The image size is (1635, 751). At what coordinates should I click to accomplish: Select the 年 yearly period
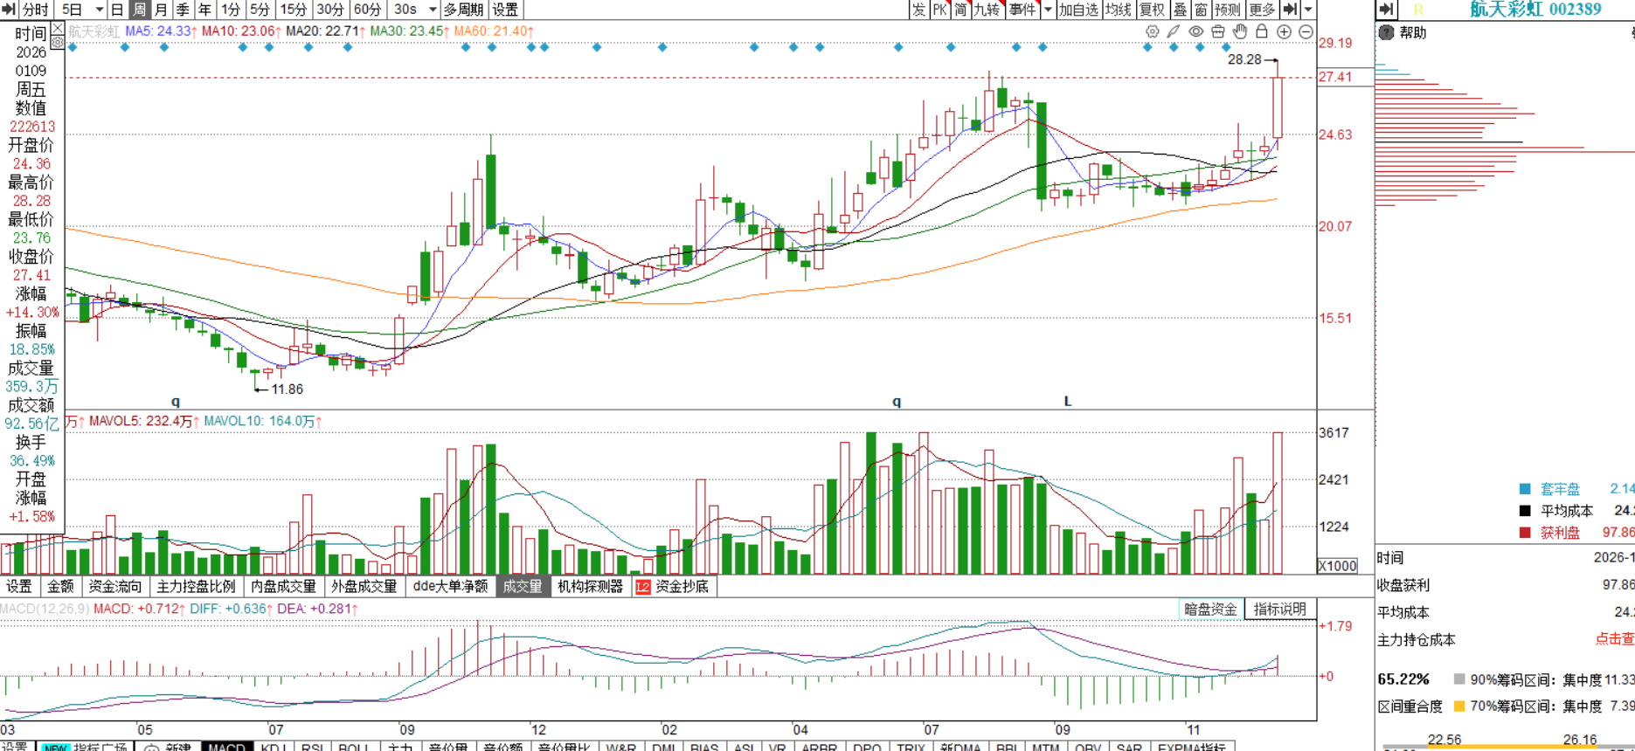(x=204, y=10)
